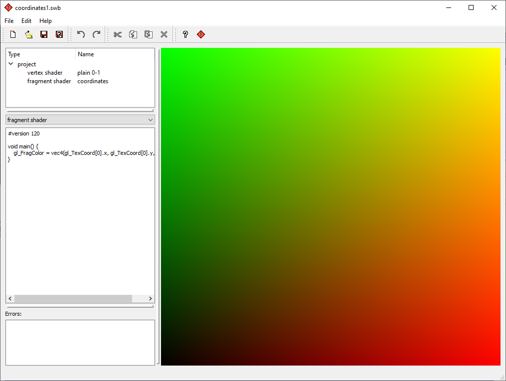This screenshot has height=381, width=506.
Task: Select the project tree row
Action: [x=80, y=64]
